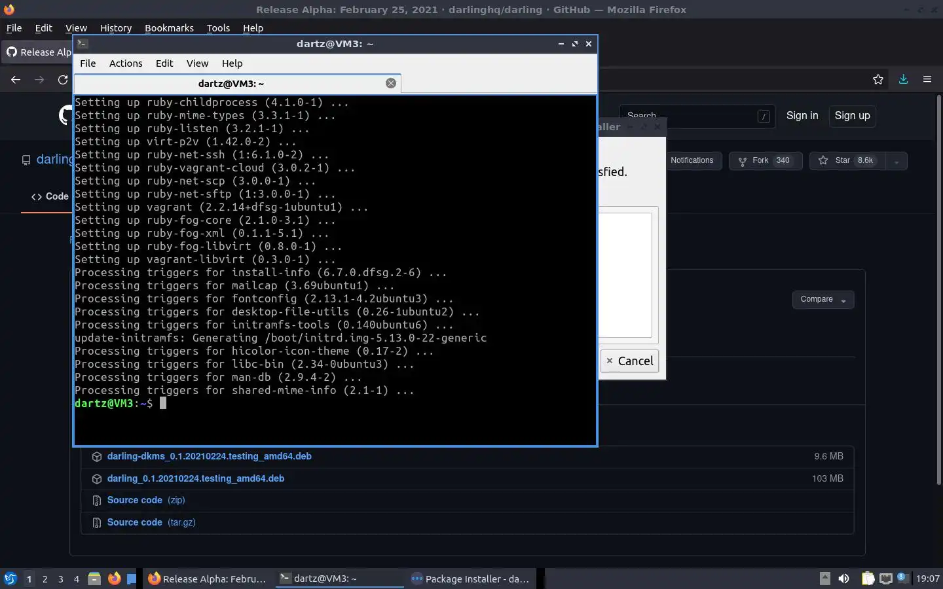Click the 19:07 clock in the tray
The height and width of the screenshot is (589, 943).
[927, 579]
